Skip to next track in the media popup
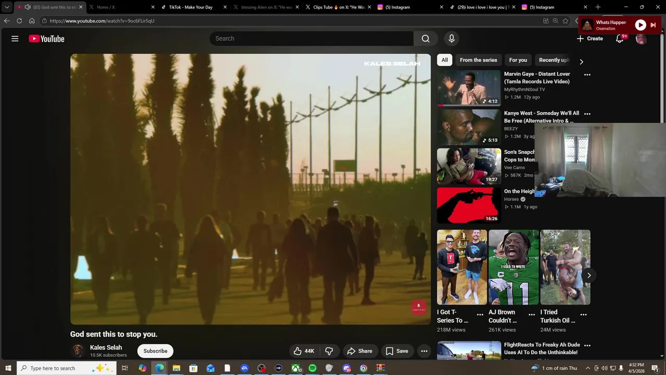 click(654, 25)
